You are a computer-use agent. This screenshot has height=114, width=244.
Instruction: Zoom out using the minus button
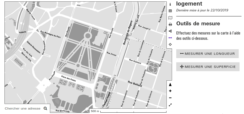(x=170, y=98)
